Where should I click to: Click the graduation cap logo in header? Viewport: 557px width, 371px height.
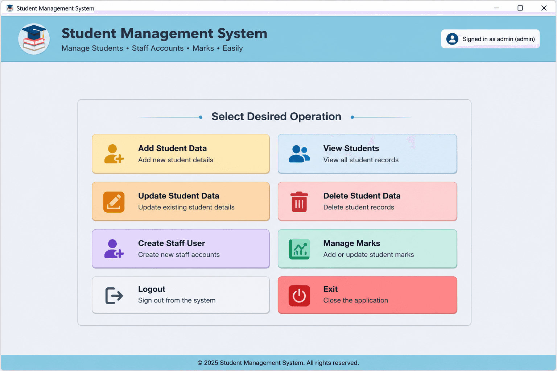pos(34,39)
